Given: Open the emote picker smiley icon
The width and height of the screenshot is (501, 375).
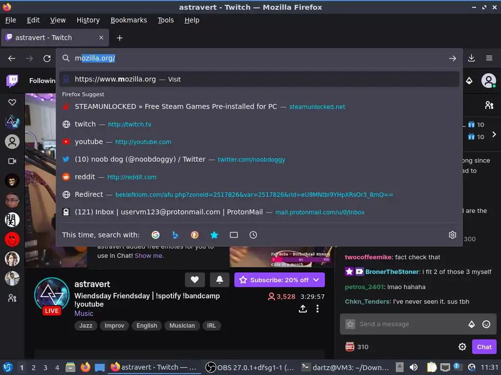Looking at the screenshot, I should pyautogui.click(x=486, y=324).
